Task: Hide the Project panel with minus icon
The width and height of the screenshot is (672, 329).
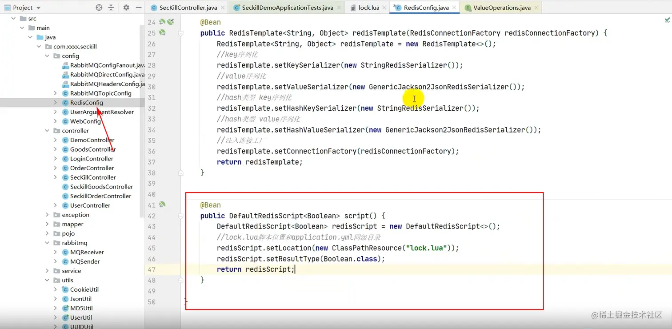Action: [138, 8]
